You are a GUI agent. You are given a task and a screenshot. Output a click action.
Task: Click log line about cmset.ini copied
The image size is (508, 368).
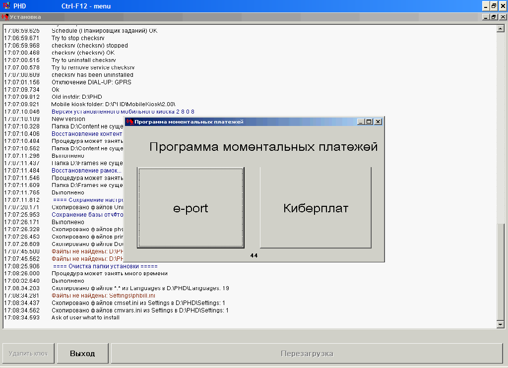(x=138, y=303)
